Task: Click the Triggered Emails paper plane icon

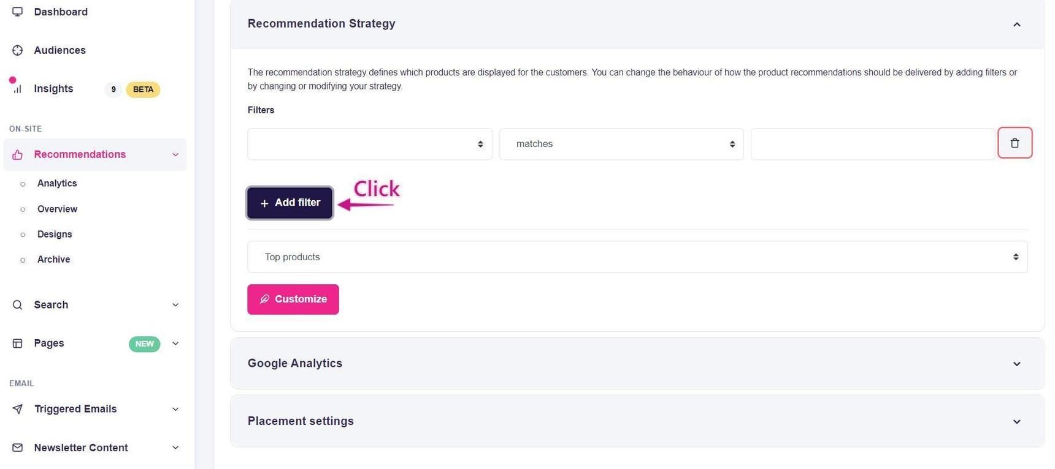Action: coord(17,409)
